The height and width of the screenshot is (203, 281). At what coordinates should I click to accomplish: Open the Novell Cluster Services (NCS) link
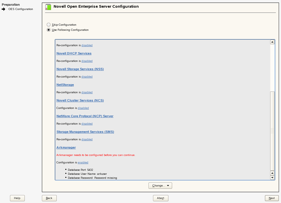pyautogui.click(x=80, y=100)
